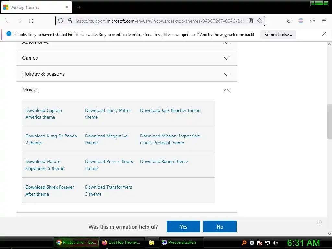The height and width of the screenshot is (249, 332).
Task: Click scrollbar down arrow
Action: click(329, 234)
